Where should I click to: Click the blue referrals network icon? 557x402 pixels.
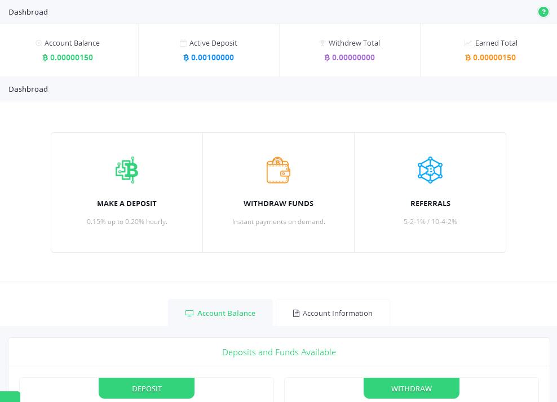click(430, 170)
